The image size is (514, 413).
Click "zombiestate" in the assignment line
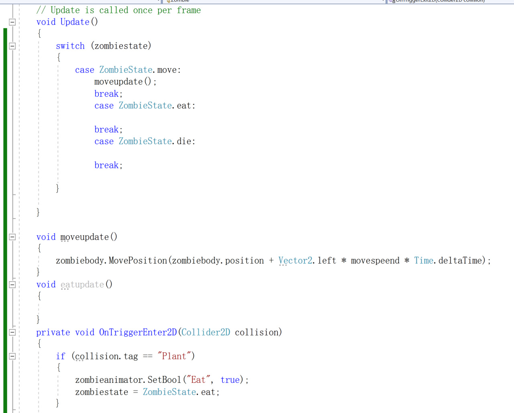[x=102, y=392]
